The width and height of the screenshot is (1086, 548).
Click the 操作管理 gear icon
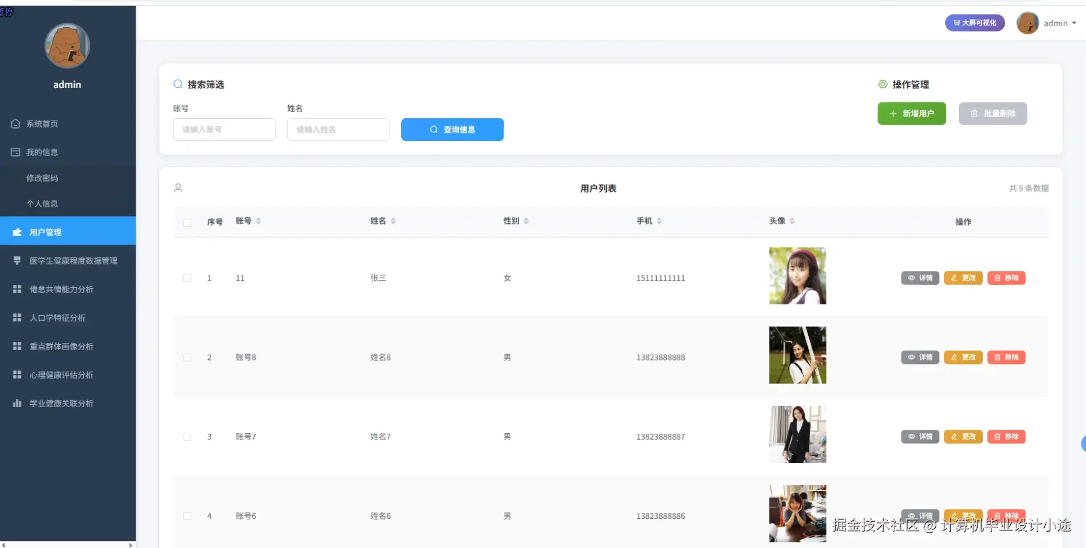click(883, 84)
